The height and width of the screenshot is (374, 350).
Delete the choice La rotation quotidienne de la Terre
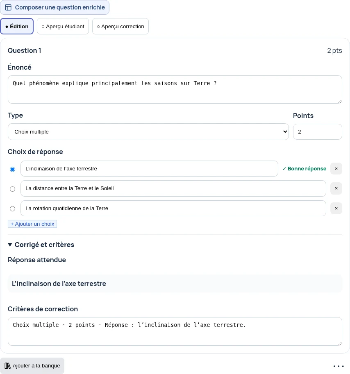(336, 208)
